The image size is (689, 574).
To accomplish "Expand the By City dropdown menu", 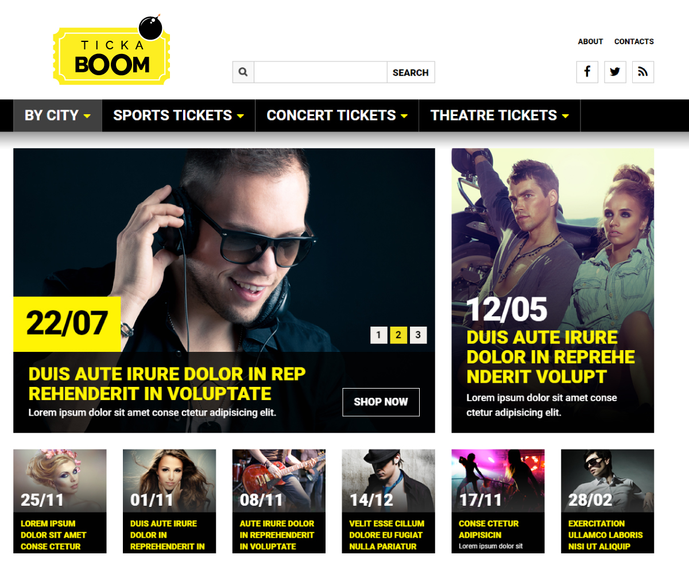I will pyautogui.click(x=57, y=115).
